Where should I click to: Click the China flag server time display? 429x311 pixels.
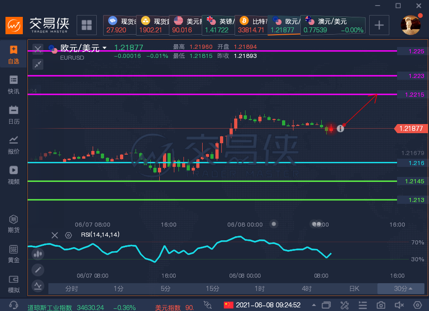tap(262, 305)
